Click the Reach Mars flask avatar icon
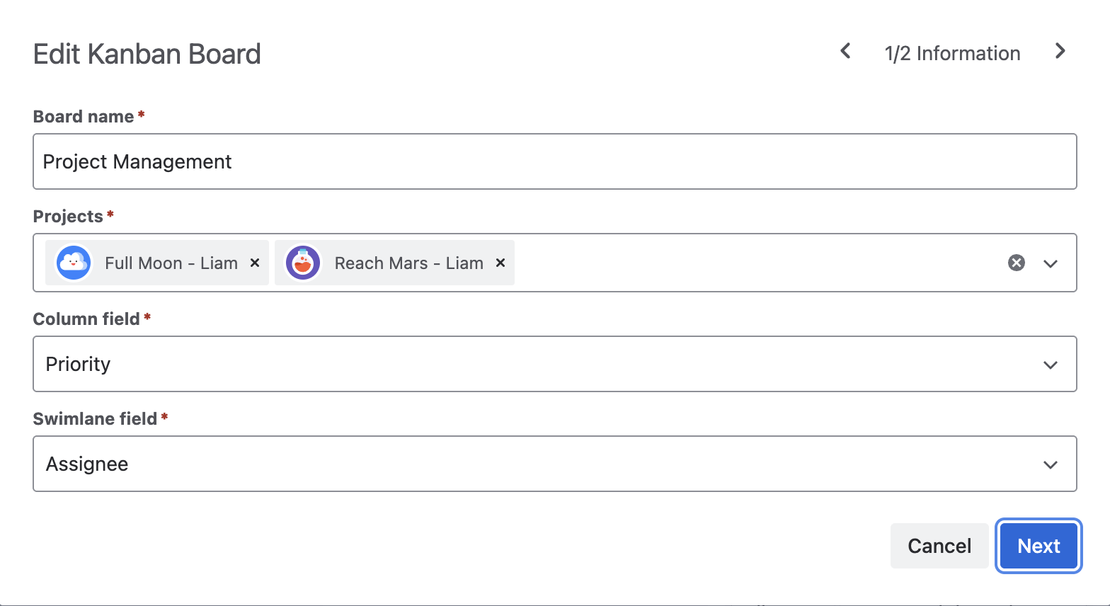The height and width of the screenshot is (606, 1110). pos(303,263)
